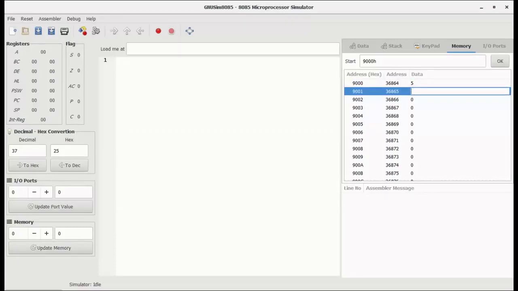
Task: Click the I/O Ports address spin field
Action: 19,192
